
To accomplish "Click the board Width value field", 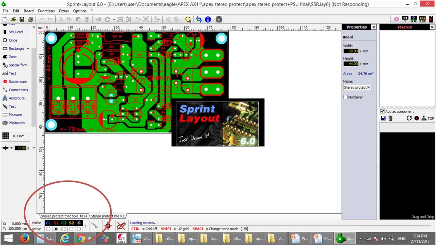I will [351, 51].
